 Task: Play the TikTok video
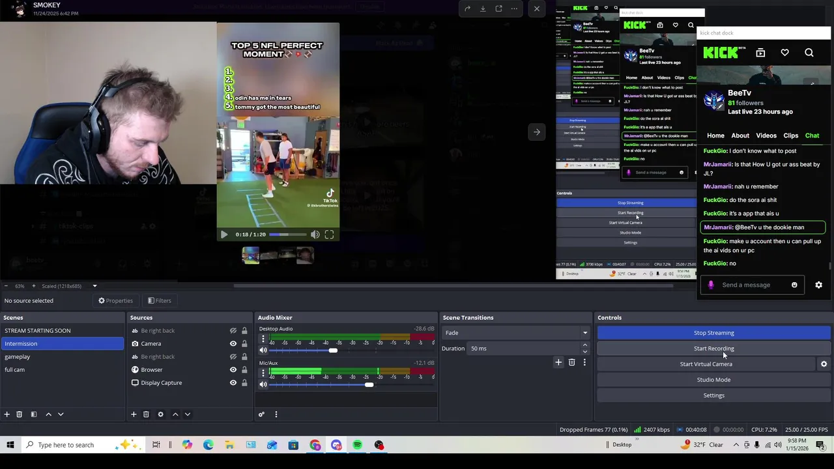tap(223, 234)
